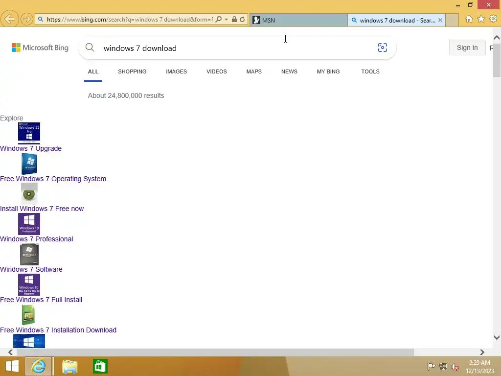Open File Explorer from the taskbar
The image size is (501, 376).
(69, 366)
